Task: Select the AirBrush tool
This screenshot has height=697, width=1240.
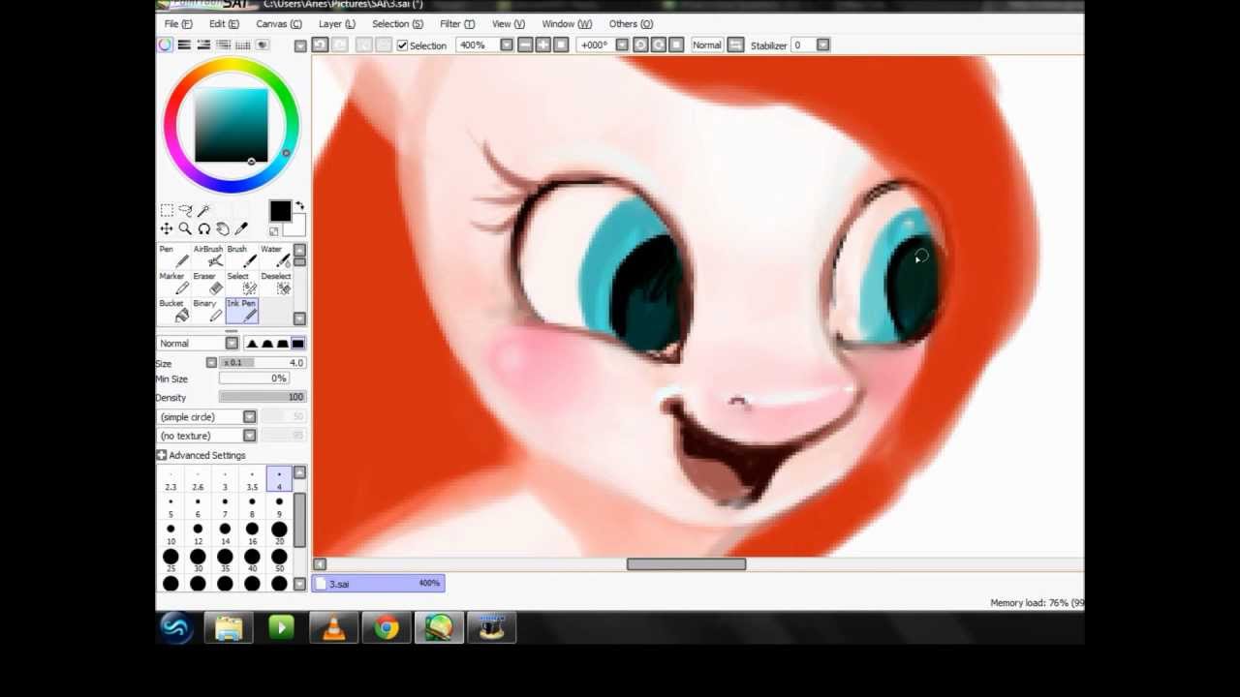Action: [207, 256]
